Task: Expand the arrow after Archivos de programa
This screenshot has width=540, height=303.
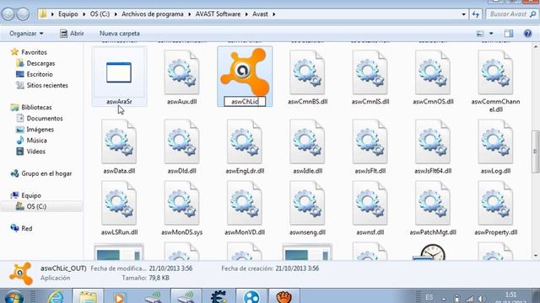Action: (189, 14)
